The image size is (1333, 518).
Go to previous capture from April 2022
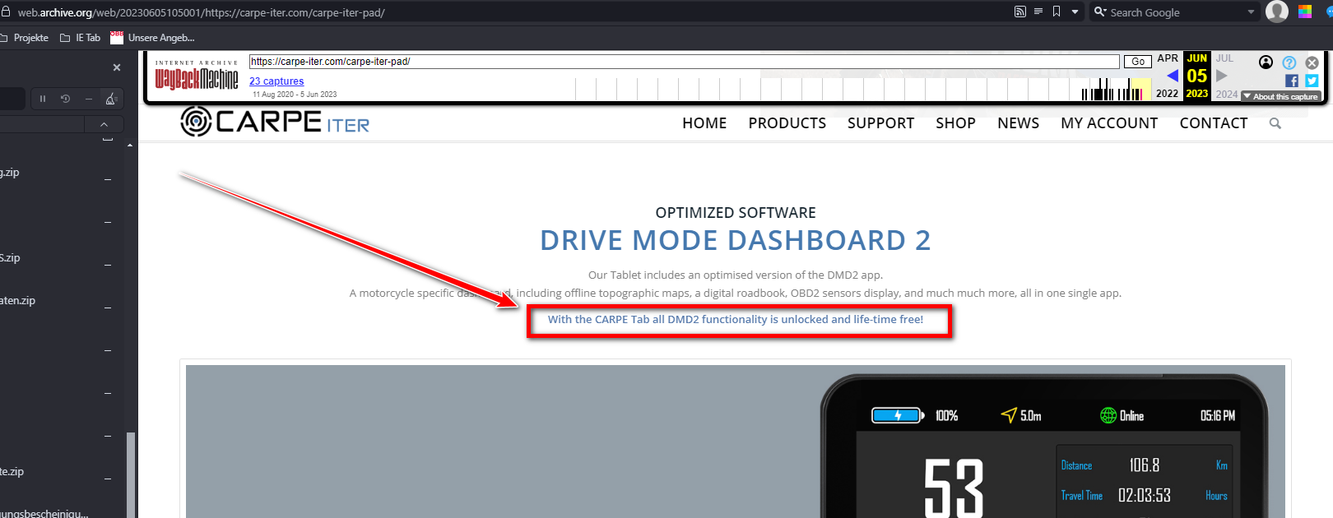[x=1172, y=76]
